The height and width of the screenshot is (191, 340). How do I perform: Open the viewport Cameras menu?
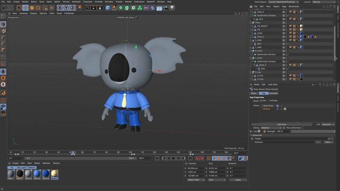click(x=23, y=13)
